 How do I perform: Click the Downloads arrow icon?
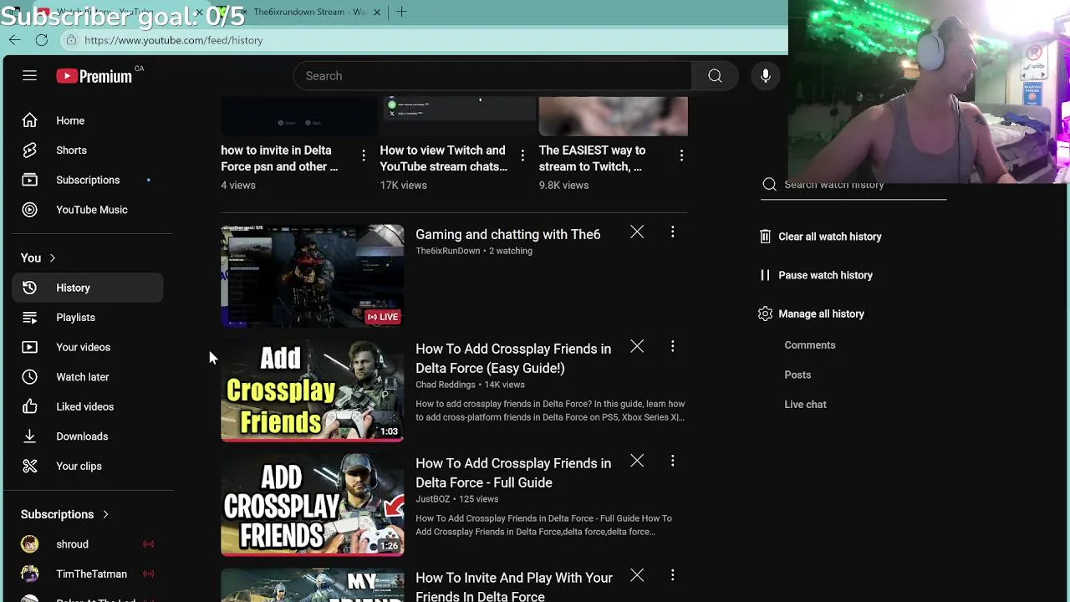pos(29,436)
